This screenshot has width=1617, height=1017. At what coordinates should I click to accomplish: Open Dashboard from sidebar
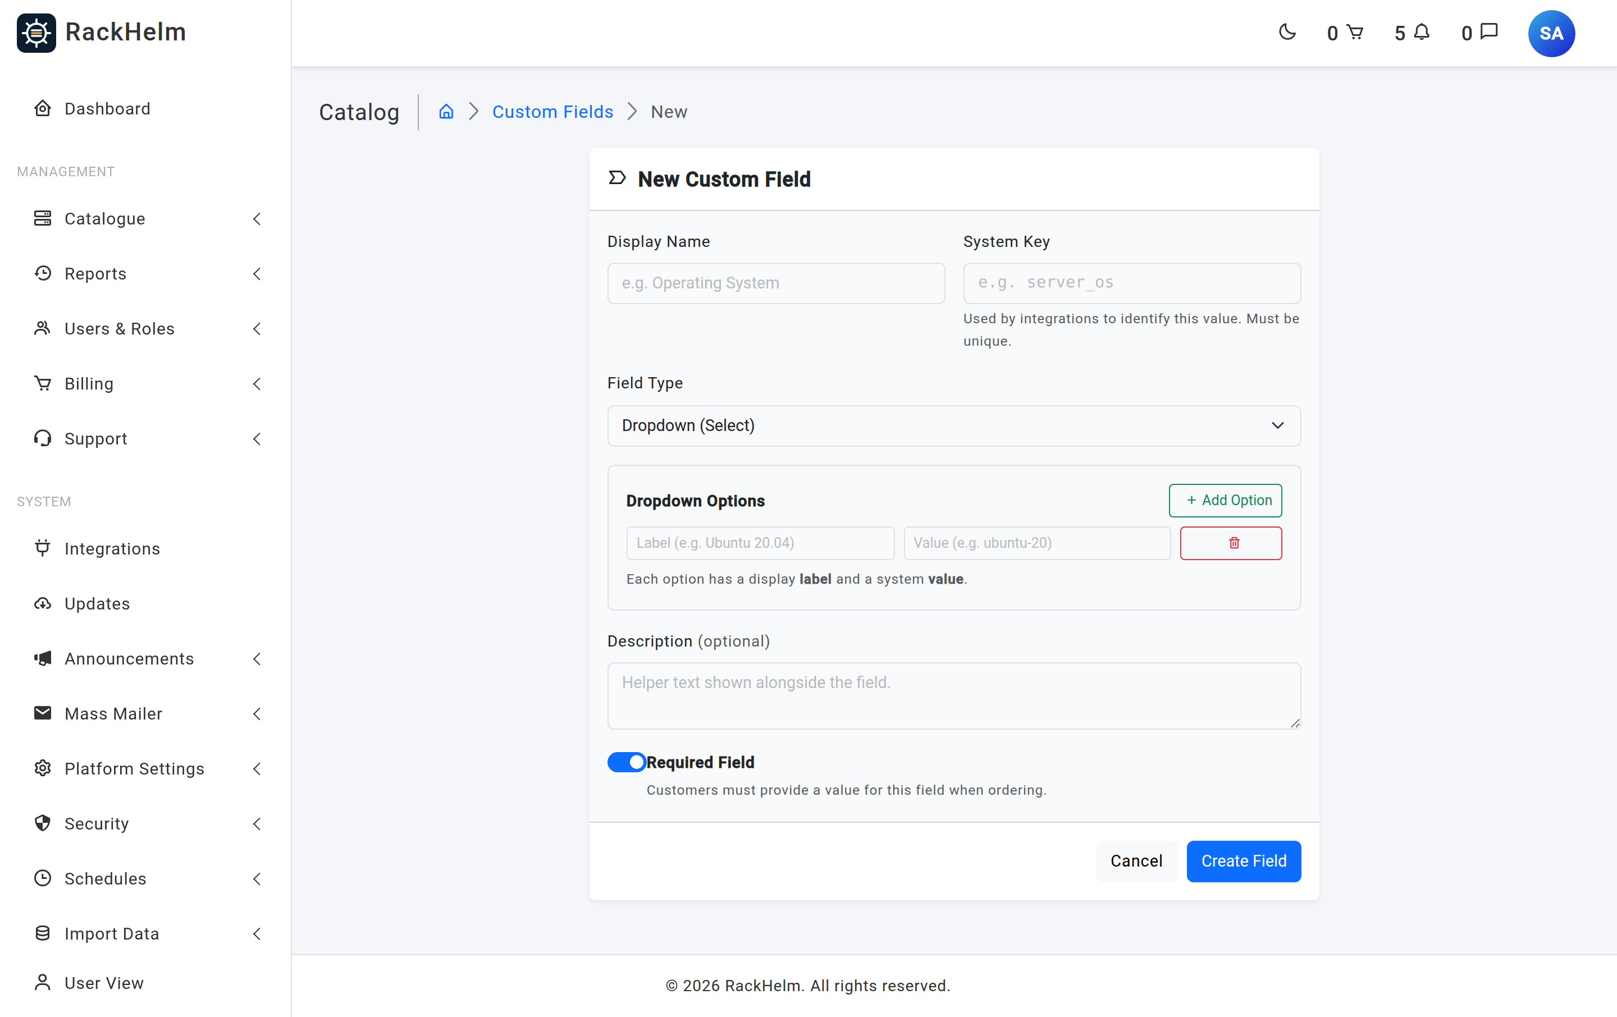107,109
